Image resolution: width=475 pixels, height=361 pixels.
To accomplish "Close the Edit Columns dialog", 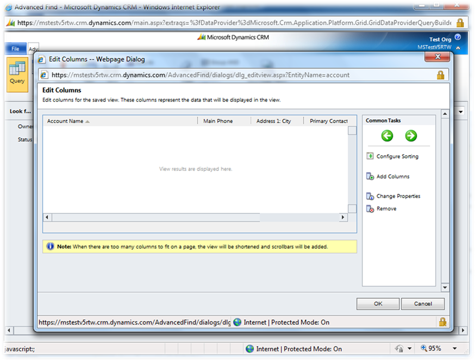I will click(437, 57).
